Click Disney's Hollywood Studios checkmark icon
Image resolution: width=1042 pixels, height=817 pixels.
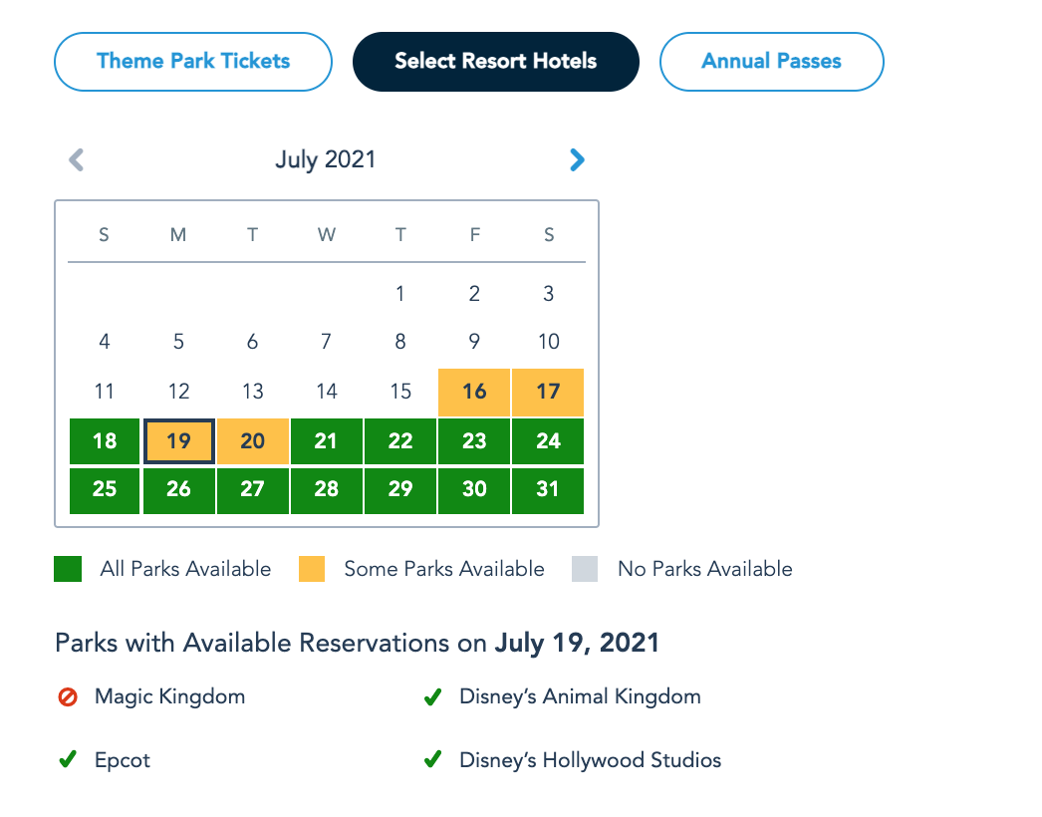[x=432, y=760]
